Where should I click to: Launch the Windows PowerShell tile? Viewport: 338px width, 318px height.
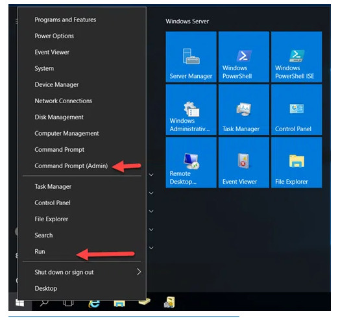coord(244,57)
